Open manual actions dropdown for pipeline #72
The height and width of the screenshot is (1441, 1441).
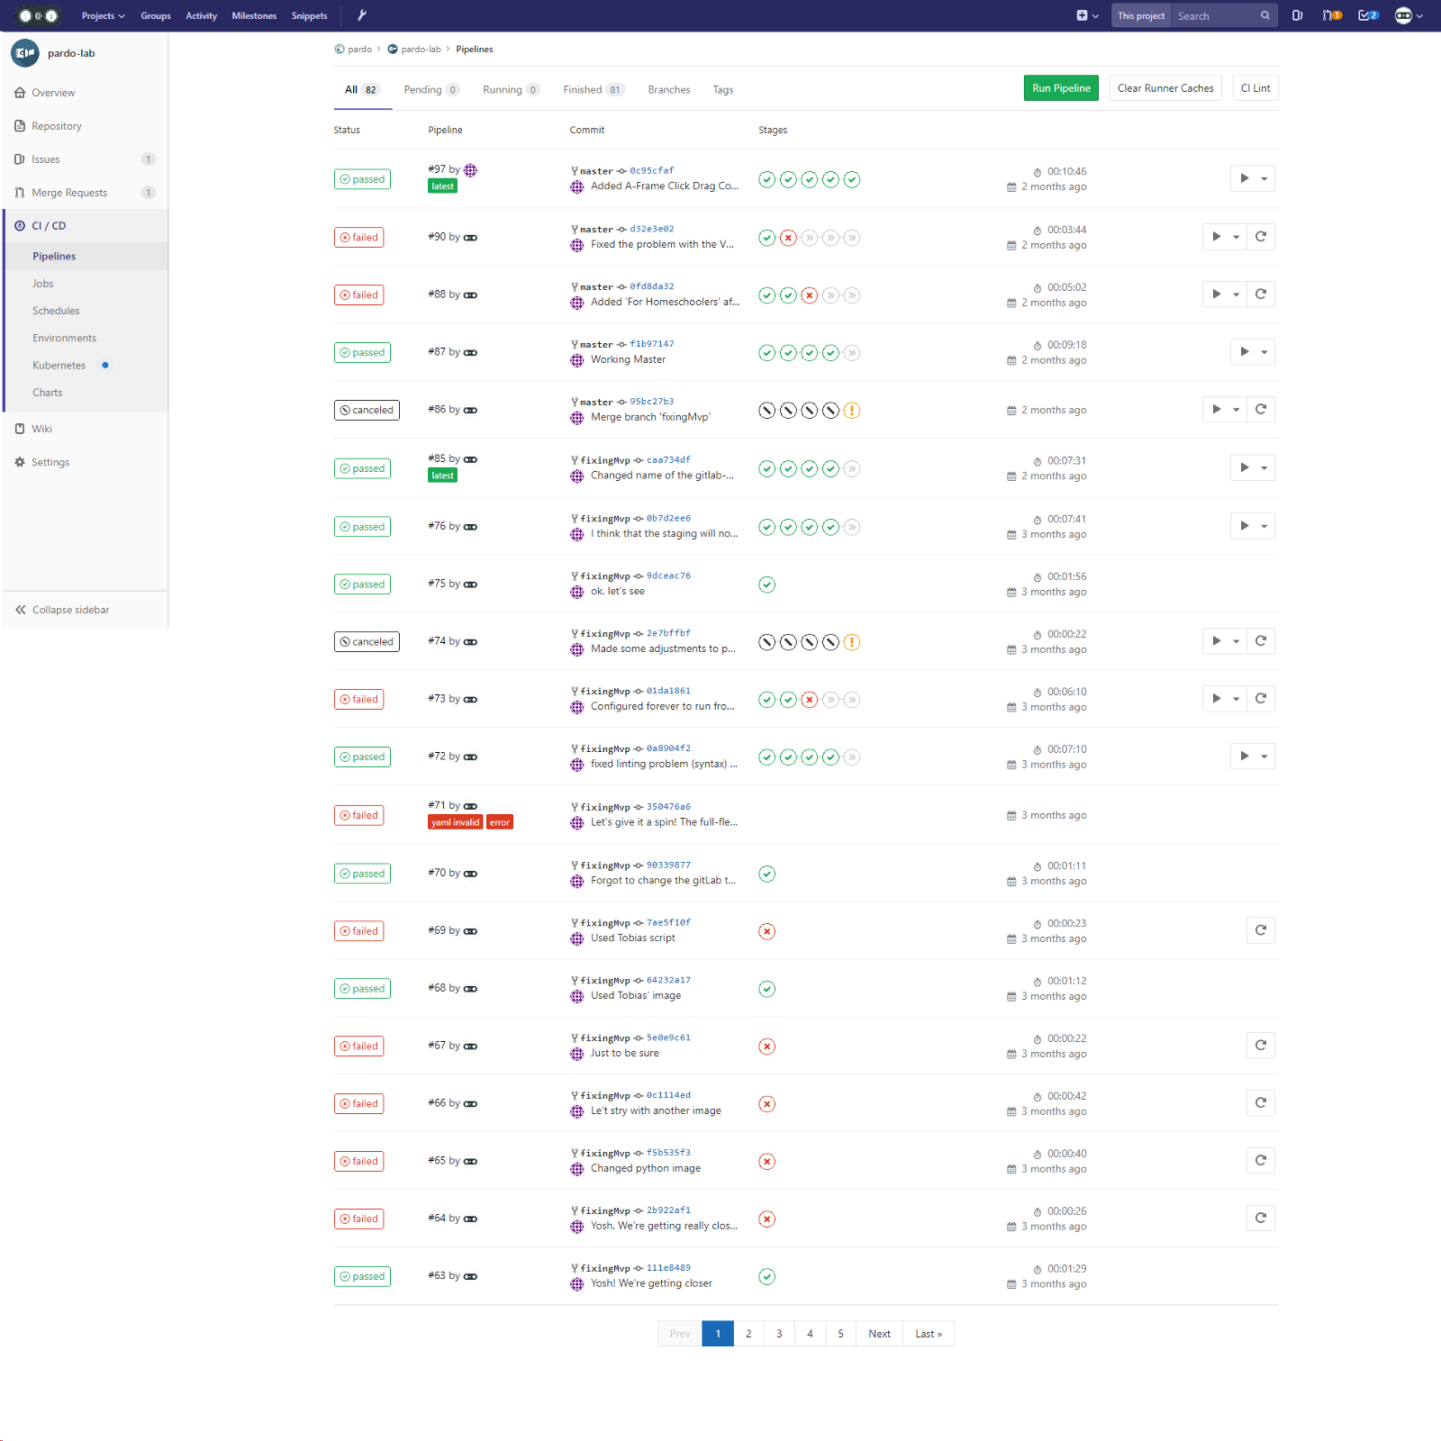[x=1253, y=757]
